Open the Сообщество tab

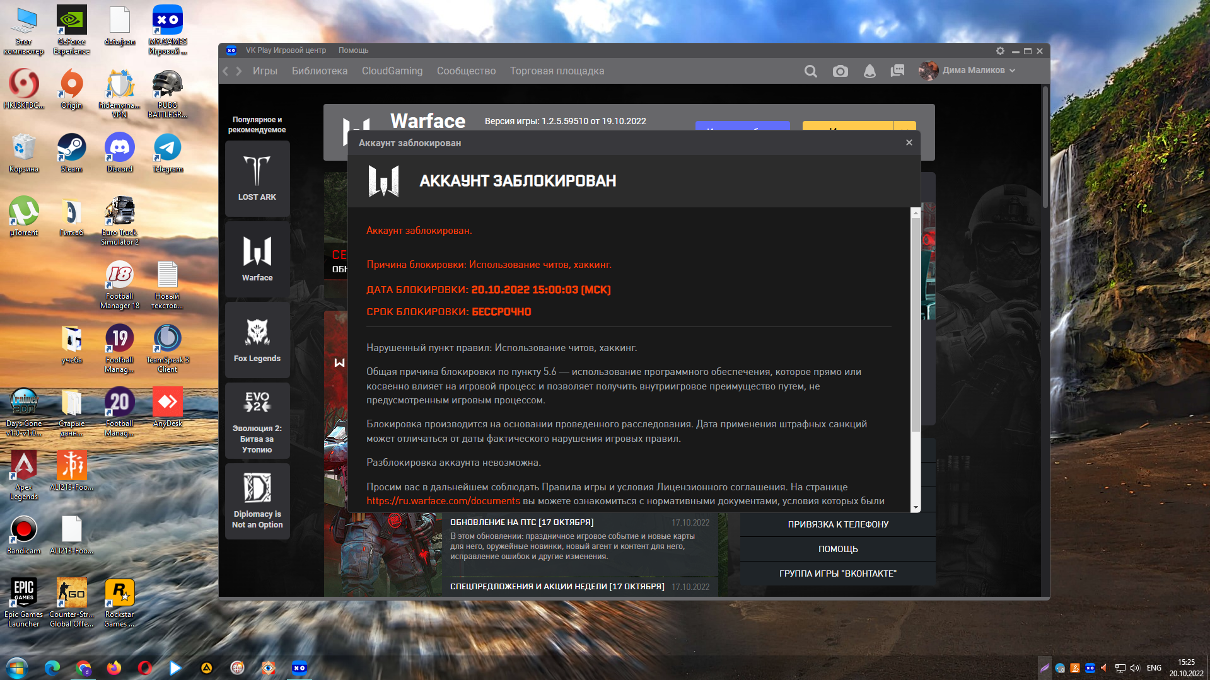tap(467, 71)
